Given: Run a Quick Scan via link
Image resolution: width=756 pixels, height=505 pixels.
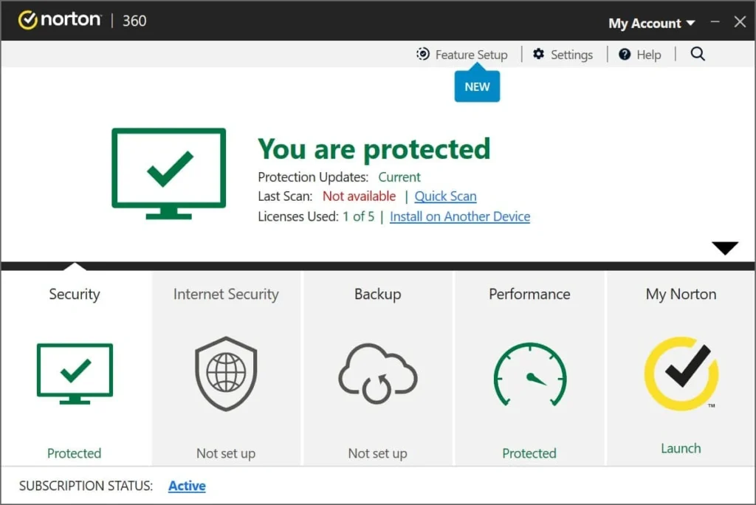Looking at the screenshot, I should coord(445,196).
